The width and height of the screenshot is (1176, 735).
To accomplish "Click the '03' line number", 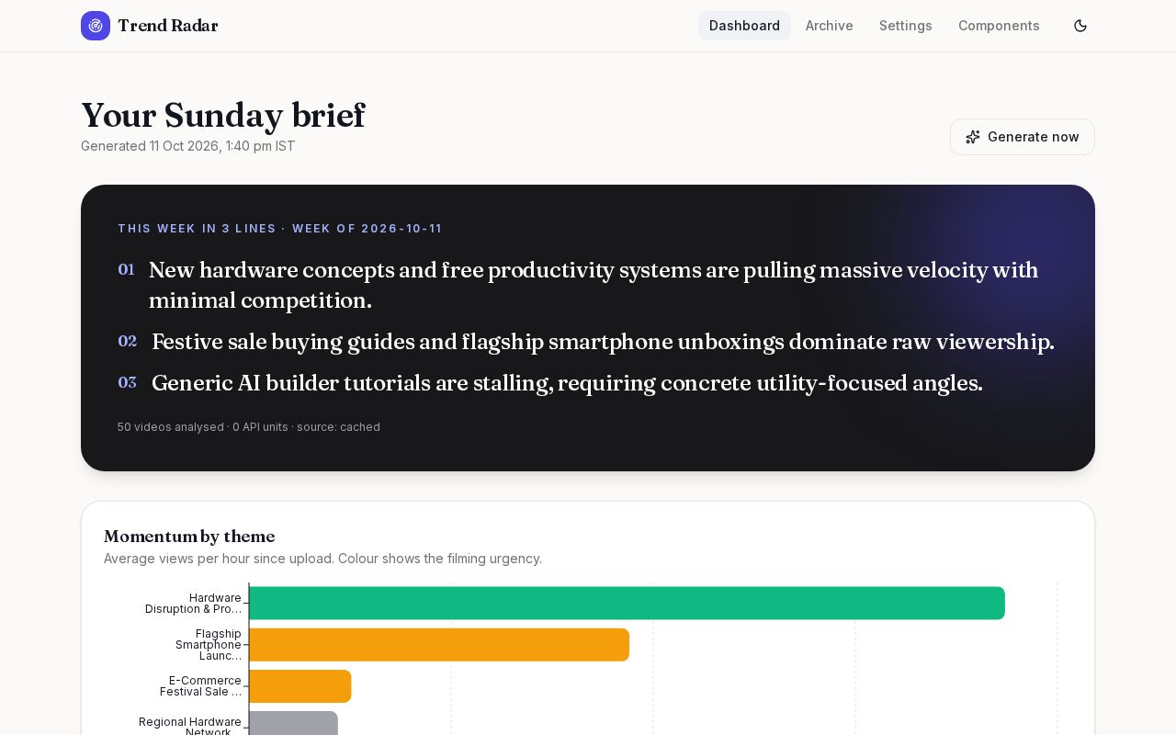I will [x=128, y=382].
